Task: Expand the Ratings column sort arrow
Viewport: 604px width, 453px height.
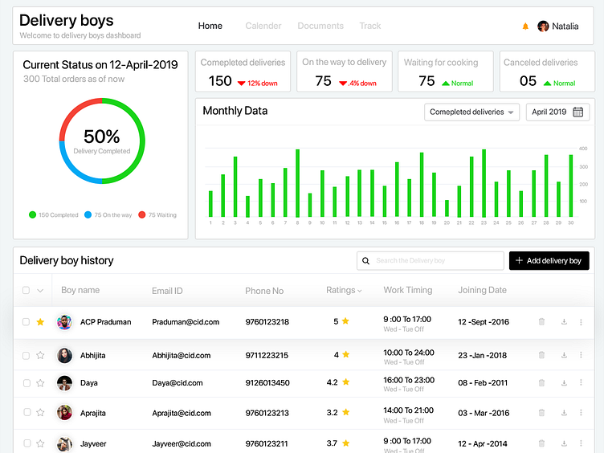Action: 359,291
